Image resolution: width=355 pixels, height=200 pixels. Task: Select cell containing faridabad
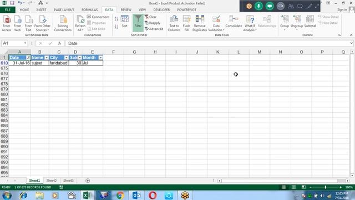tap(59, 63)
